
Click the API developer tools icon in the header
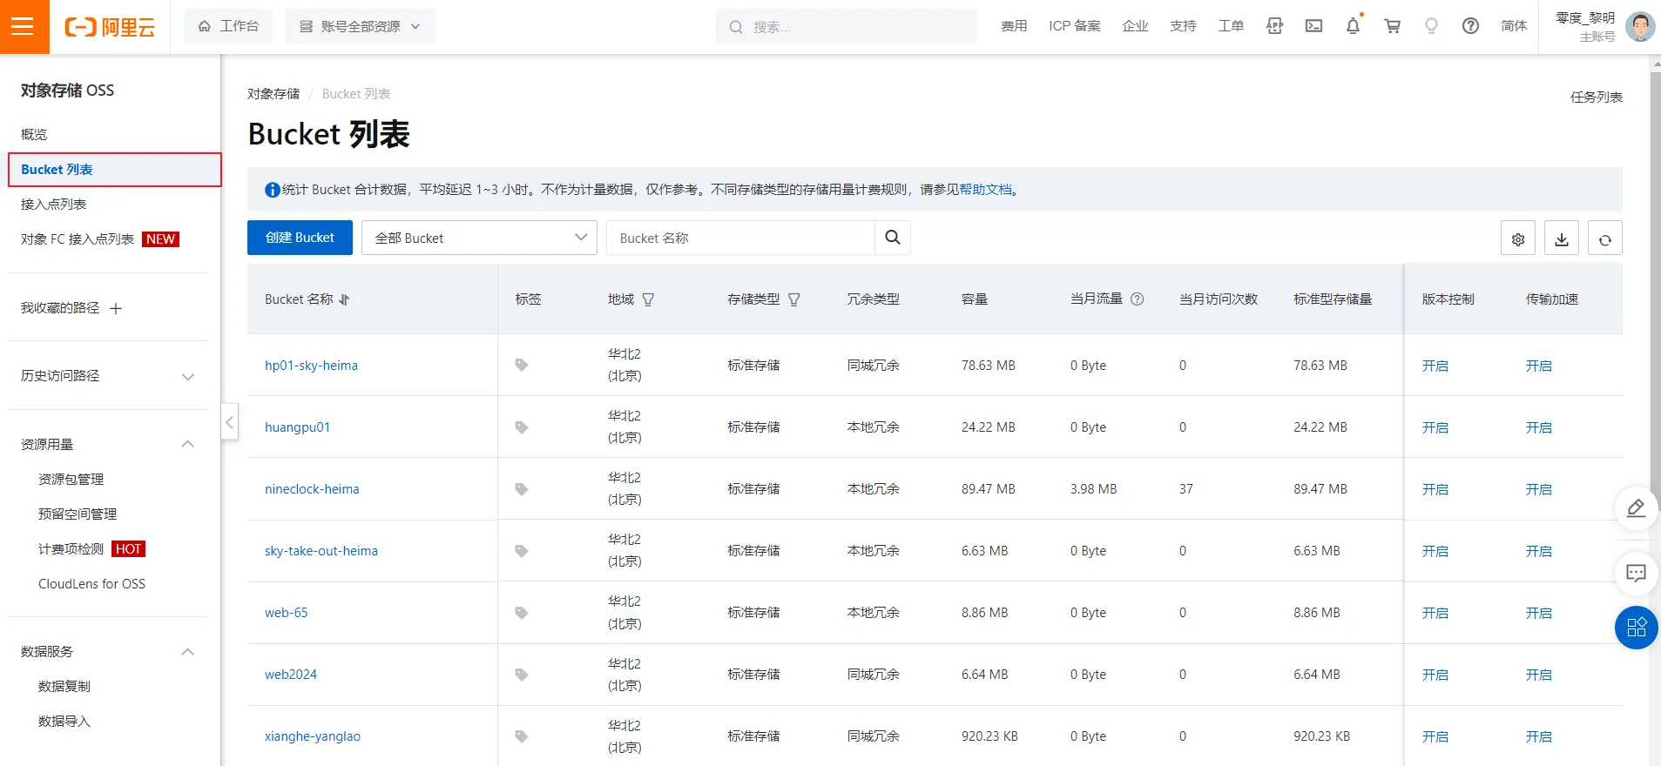[x=1274, y=26]
